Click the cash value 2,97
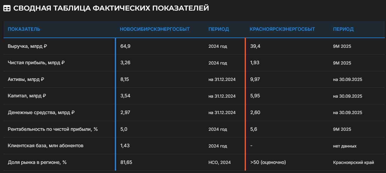 pos(125,113)
